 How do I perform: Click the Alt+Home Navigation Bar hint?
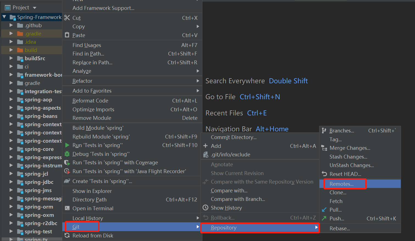point(272,129)
